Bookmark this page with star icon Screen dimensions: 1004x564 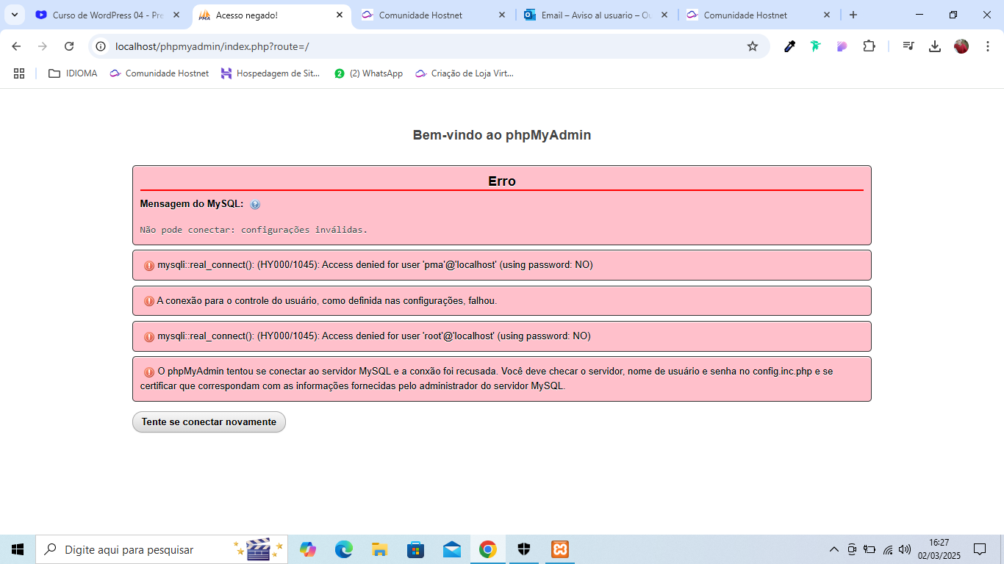coord(753,46)
